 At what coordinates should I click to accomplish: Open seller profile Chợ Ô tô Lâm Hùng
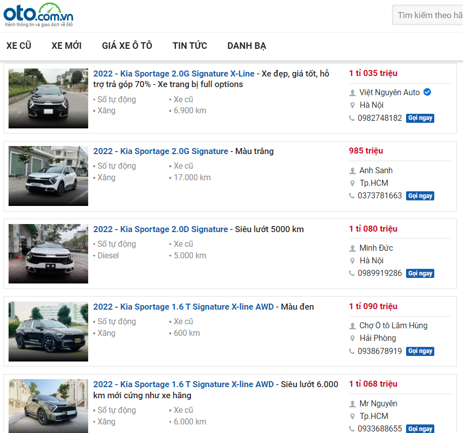point(393,325)
